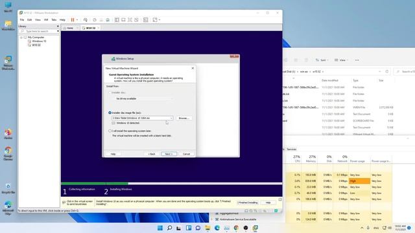Click the File Explorer search box
The width and height of the screenshot is (415, 233).
click(405, 72)
